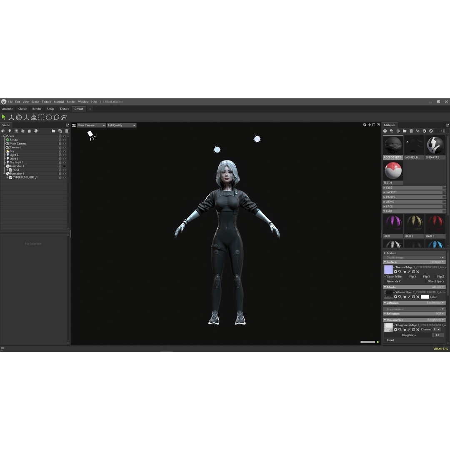Select the Sky Light 1 scene item

pyautogui.click(x=16, y=162)
